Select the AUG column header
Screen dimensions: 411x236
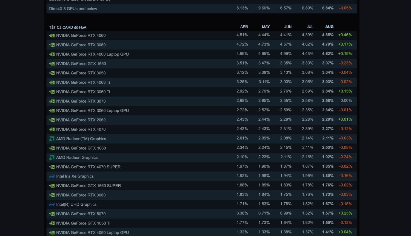pyautogui.click(x=329, y=27)
